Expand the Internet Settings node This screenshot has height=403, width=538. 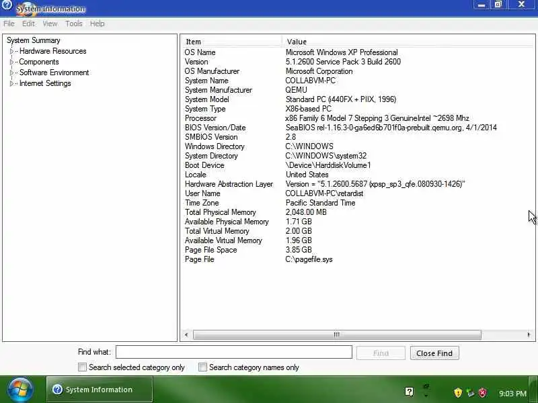point(11,83)
